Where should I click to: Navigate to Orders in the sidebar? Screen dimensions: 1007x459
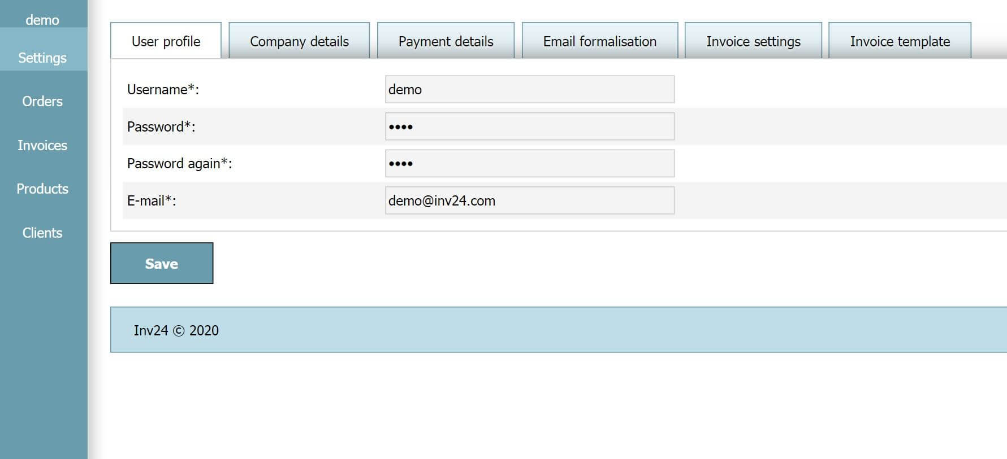(42, 101)
